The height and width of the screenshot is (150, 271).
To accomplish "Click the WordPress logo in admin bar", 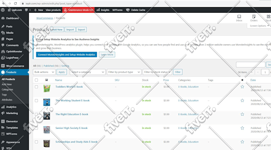I will [x=3, y=10].
